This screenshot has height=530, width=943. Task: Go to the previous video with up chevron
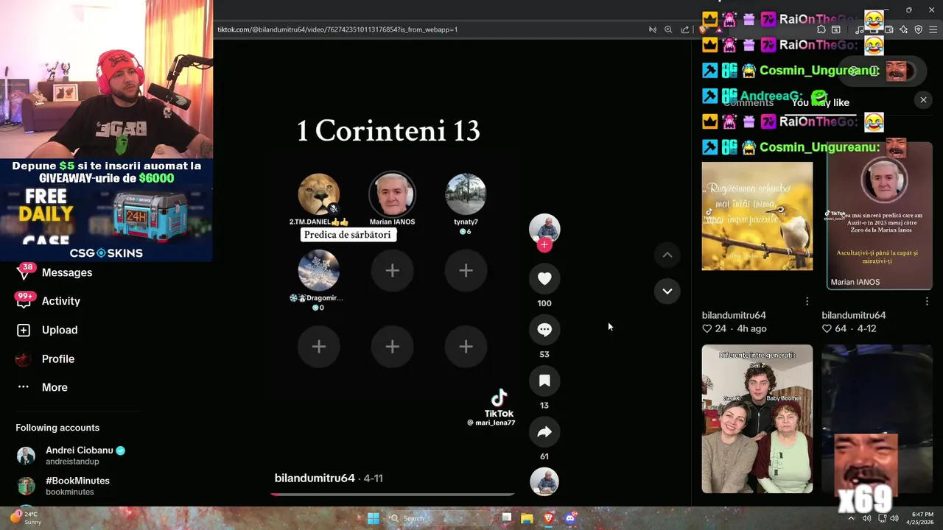pos(667,255)
